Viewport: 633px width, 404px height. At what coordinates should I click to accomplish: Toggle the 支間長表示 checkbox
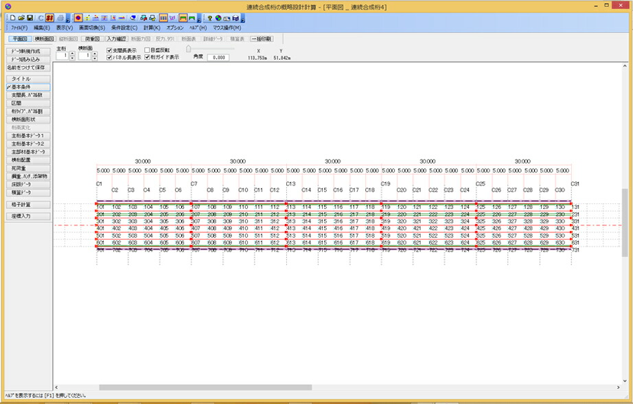point(109,51)
